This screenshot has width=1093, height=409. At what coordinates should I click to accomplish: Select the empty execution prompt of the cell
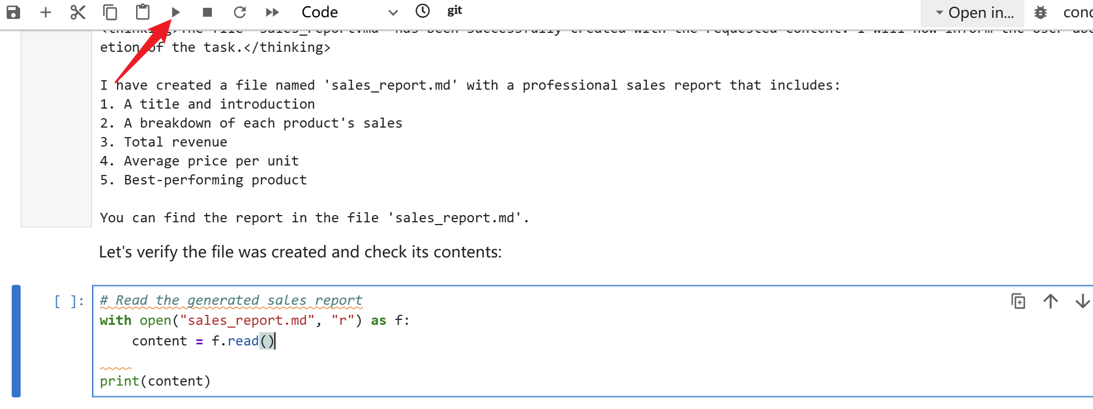pos(69,301)
